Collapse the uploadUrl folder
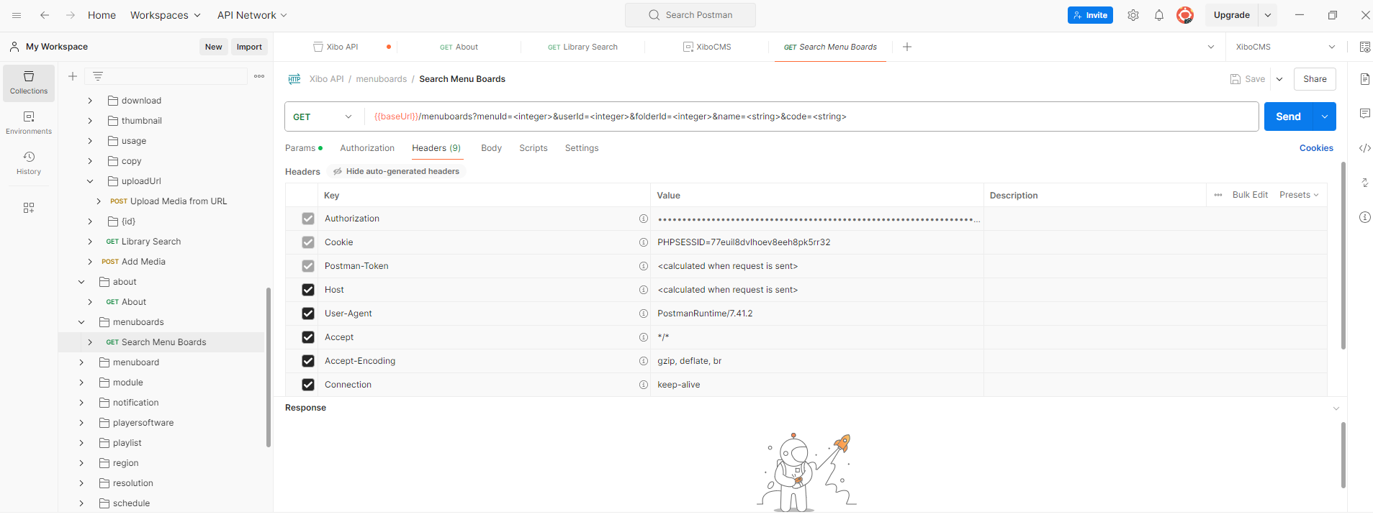 [90, 181]
